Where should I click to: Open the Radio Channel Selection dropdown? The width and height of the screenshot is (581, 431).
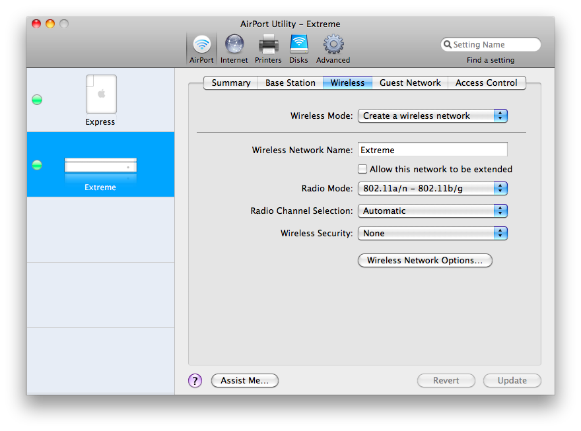pyautogui.click(x=432, y=211)
